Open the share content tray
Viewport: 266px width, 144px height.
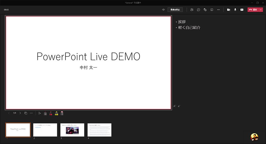pyautogui.click(x=242, y=10)
